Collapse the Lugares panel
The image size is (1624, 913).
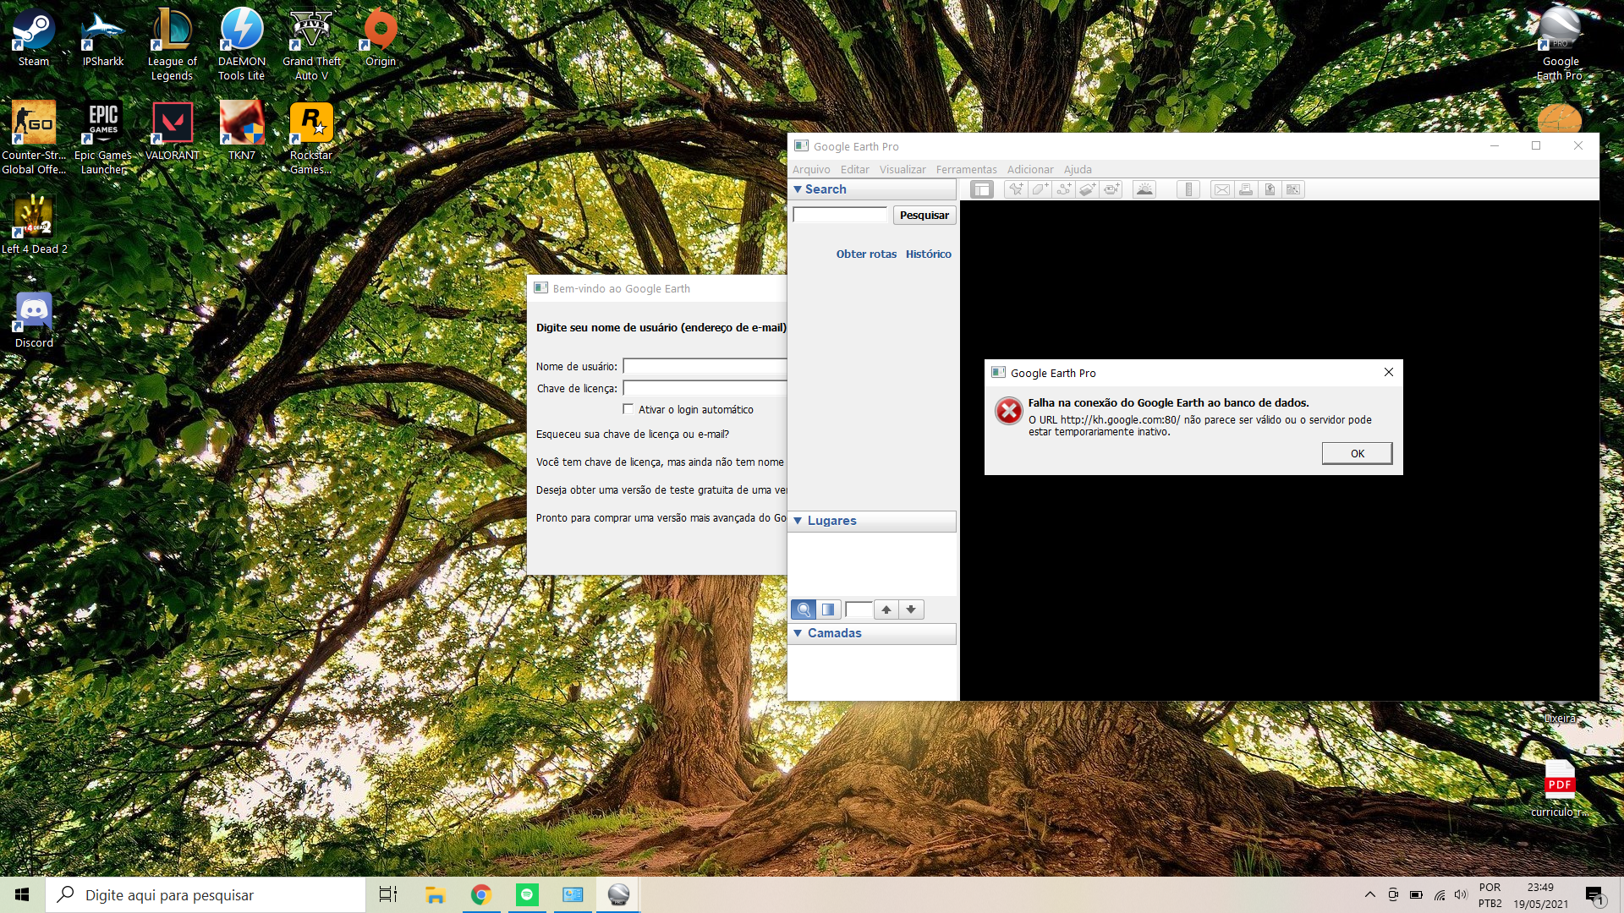coord(798,521)
